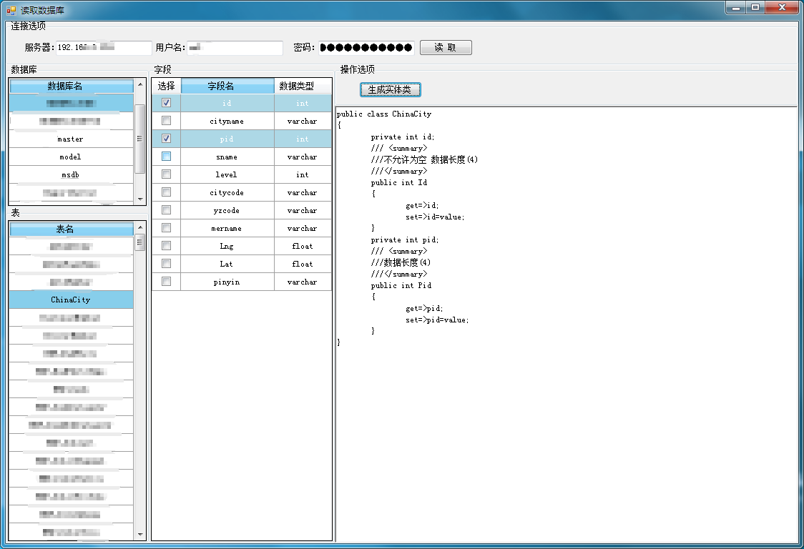Select the msdb database row
The image size is (804, 549).
pyautogui.click(x=72, y=175)
